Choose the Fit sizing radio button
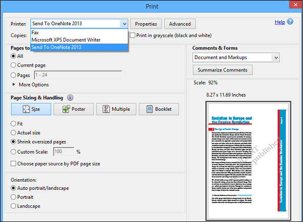 pyautogui.click(x=13, y=123)
